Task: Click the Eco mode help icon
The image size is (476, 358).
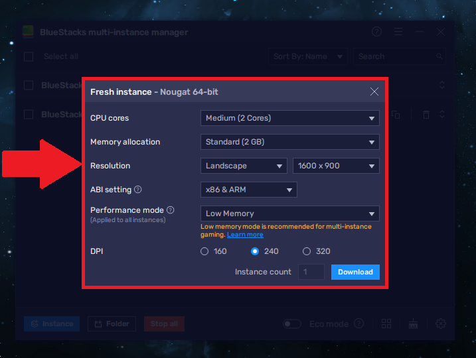Action: coord(359,324)
